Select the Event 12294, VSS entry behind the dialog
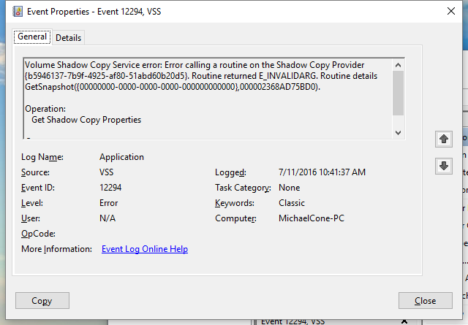 pyautogui.click(x=292, y=321)
